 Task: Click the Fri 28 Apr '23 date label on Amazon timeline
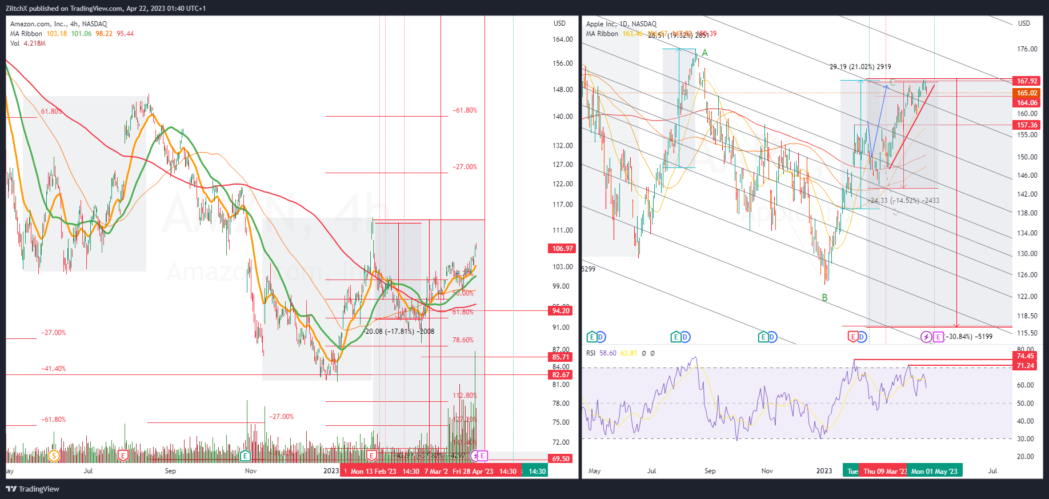(x=473, y=472)
